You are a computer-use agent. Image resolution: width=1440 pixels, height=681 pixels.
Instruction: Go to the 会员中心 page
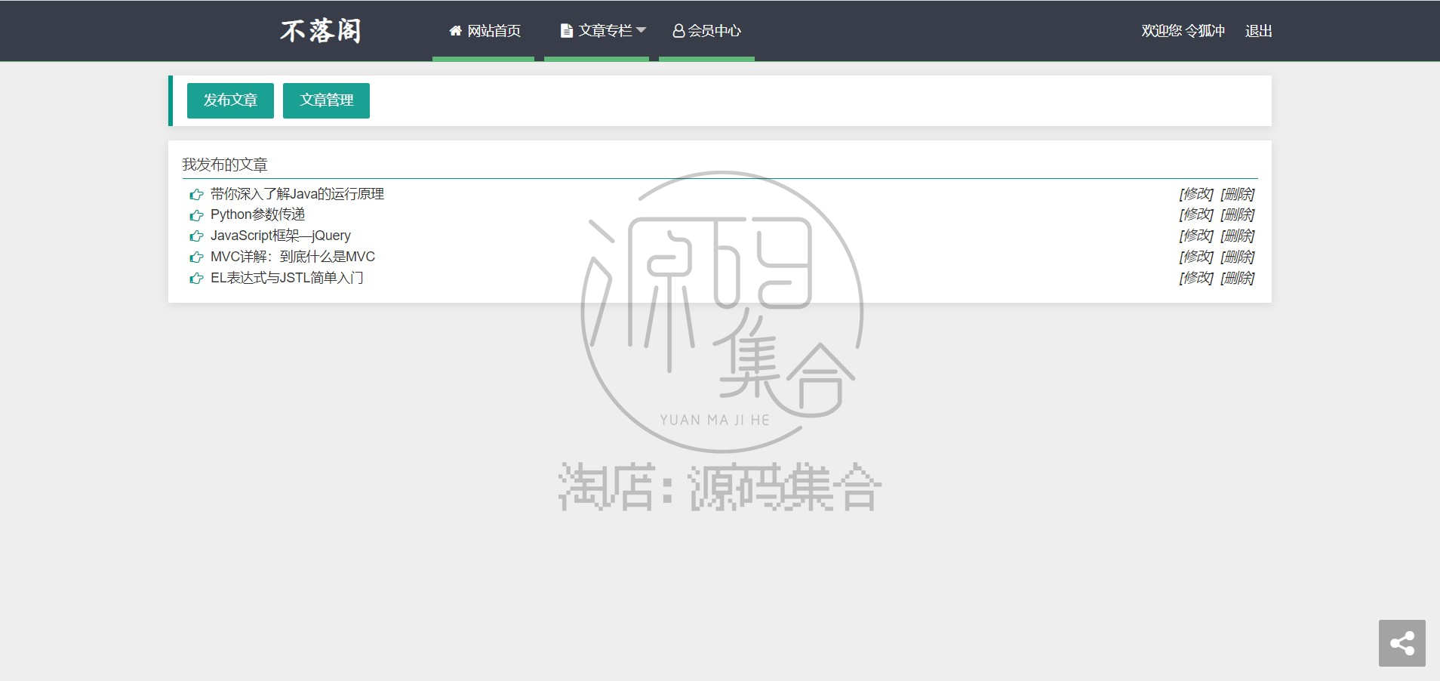[x=706, y=31]
